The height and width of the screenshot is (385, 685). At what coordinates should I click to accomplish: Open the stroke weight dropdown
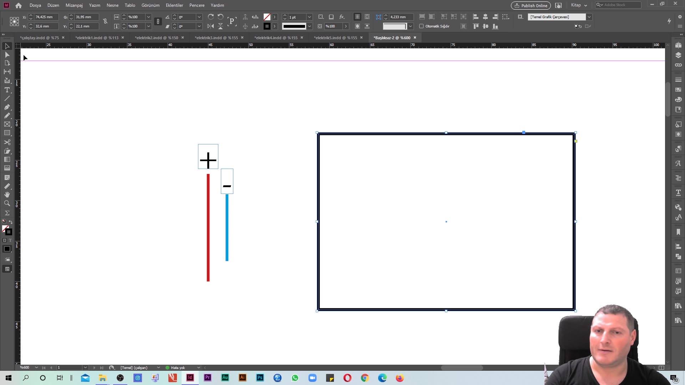[309, 17]
